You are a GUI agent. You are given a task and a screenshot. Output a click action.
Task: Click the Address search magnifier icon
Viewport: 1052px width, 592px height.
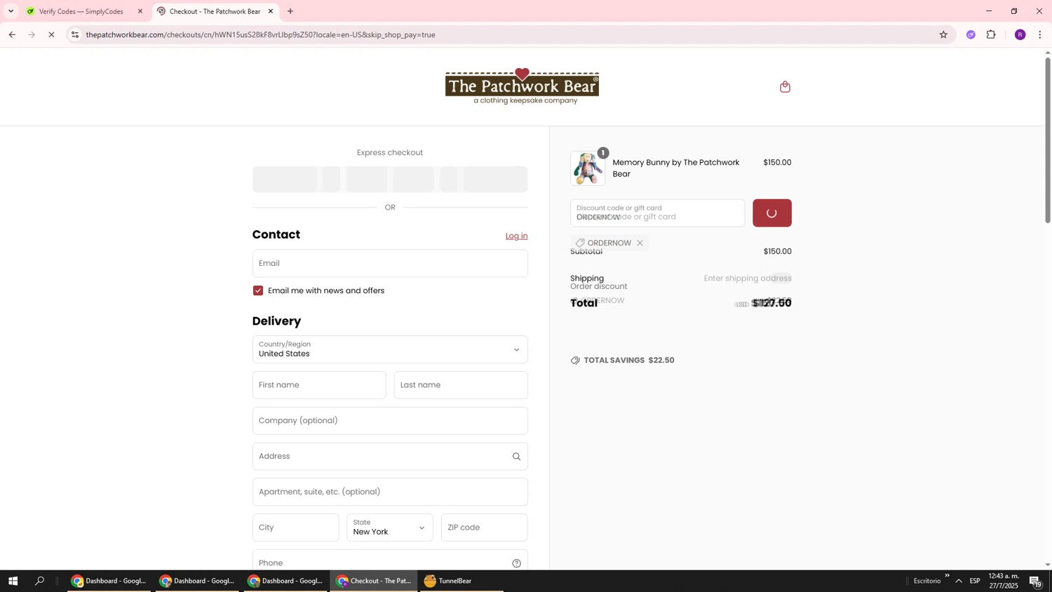(x=516, y=457)
